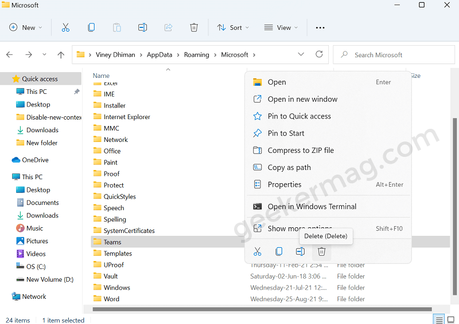Image resolution: width=459 pixels, height=324 pixels.
Task: Click the Rename icon in the top toolbar
Action: pos(142,27)
